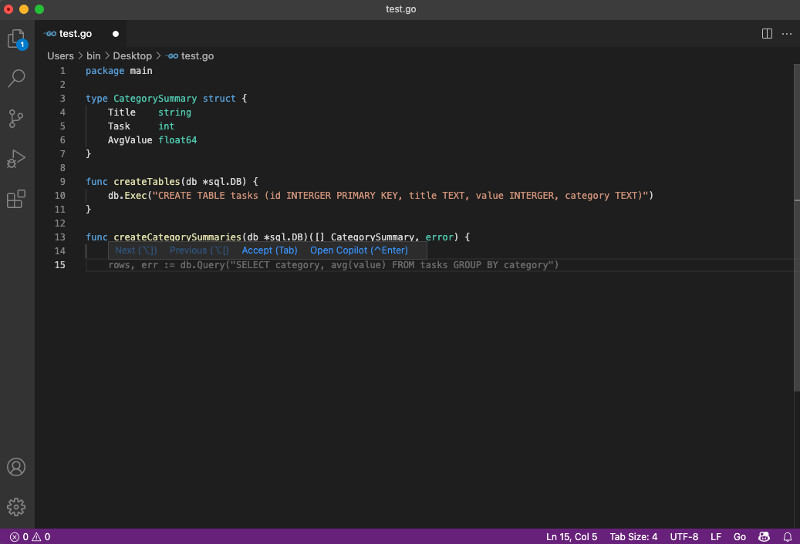This screenshot has height=544, width=800.
Task: Open the Accounts menu icon
Action: [16, 467]
